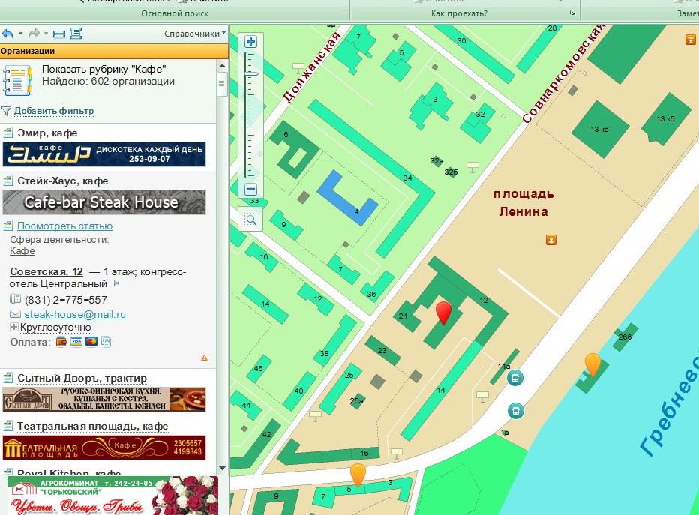
Task: Click the rubric notebook icon beside Показать рубрику
Action: coord(18,80)
